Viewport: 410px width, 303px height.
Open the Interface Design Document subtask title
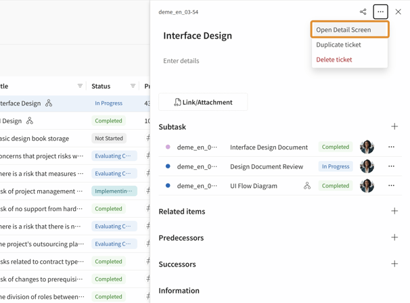tap(269, 147)
